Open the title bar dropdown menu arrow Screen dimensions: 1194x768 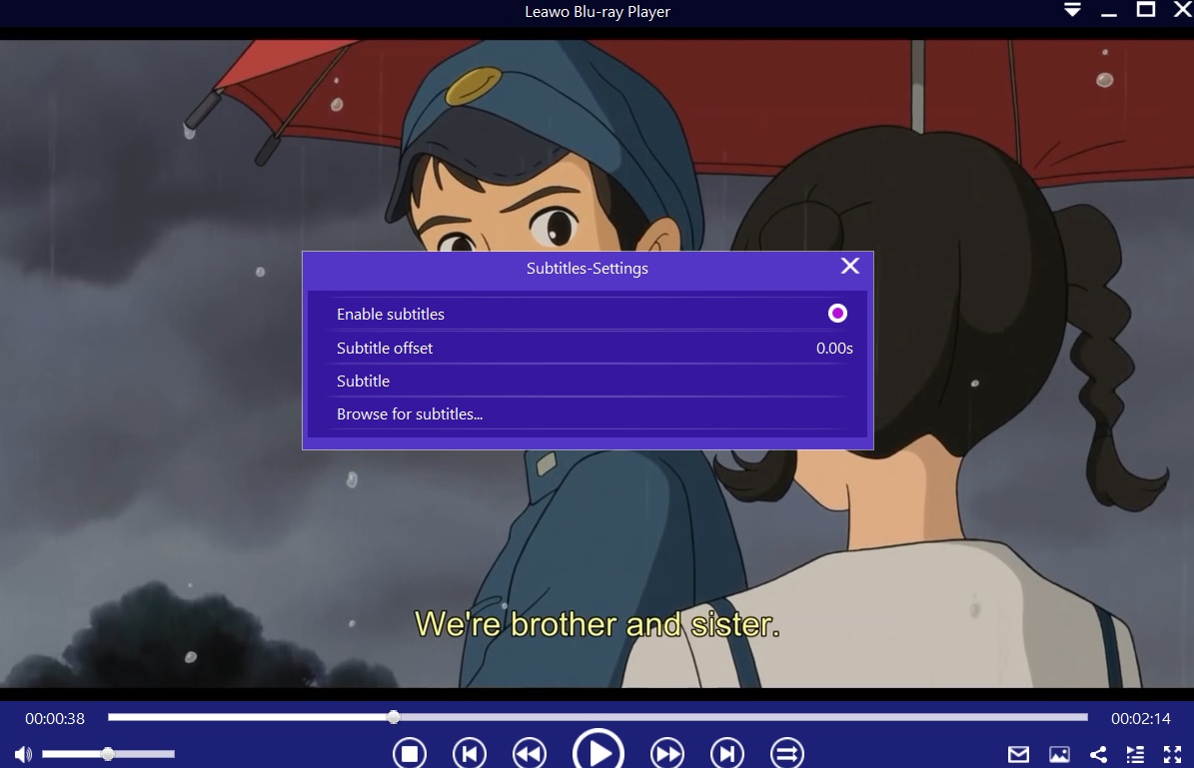click(1072, 11)
